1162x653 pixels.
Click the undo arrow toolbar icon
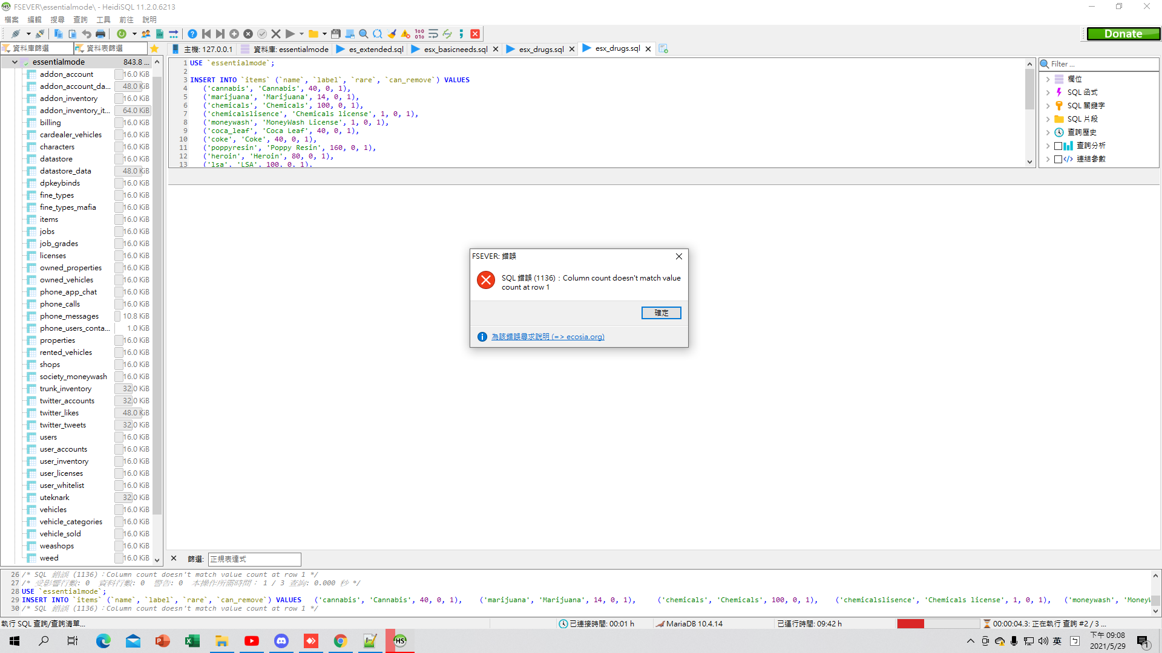(x=87, y=34)
